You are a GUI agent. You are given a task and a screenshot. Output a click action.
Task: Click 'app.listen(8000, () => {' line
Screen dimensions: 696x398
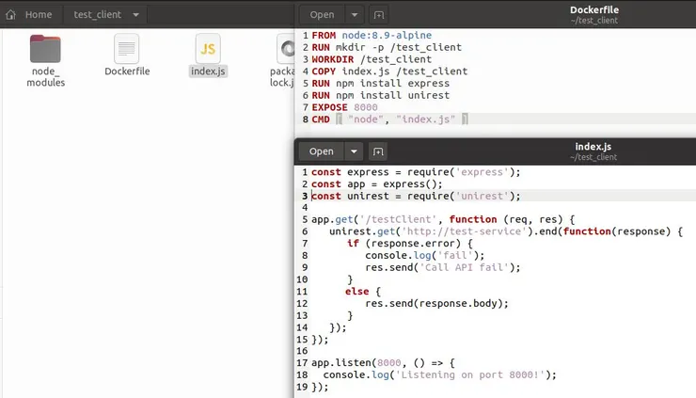pyautogui.click(x=383, y=363)
